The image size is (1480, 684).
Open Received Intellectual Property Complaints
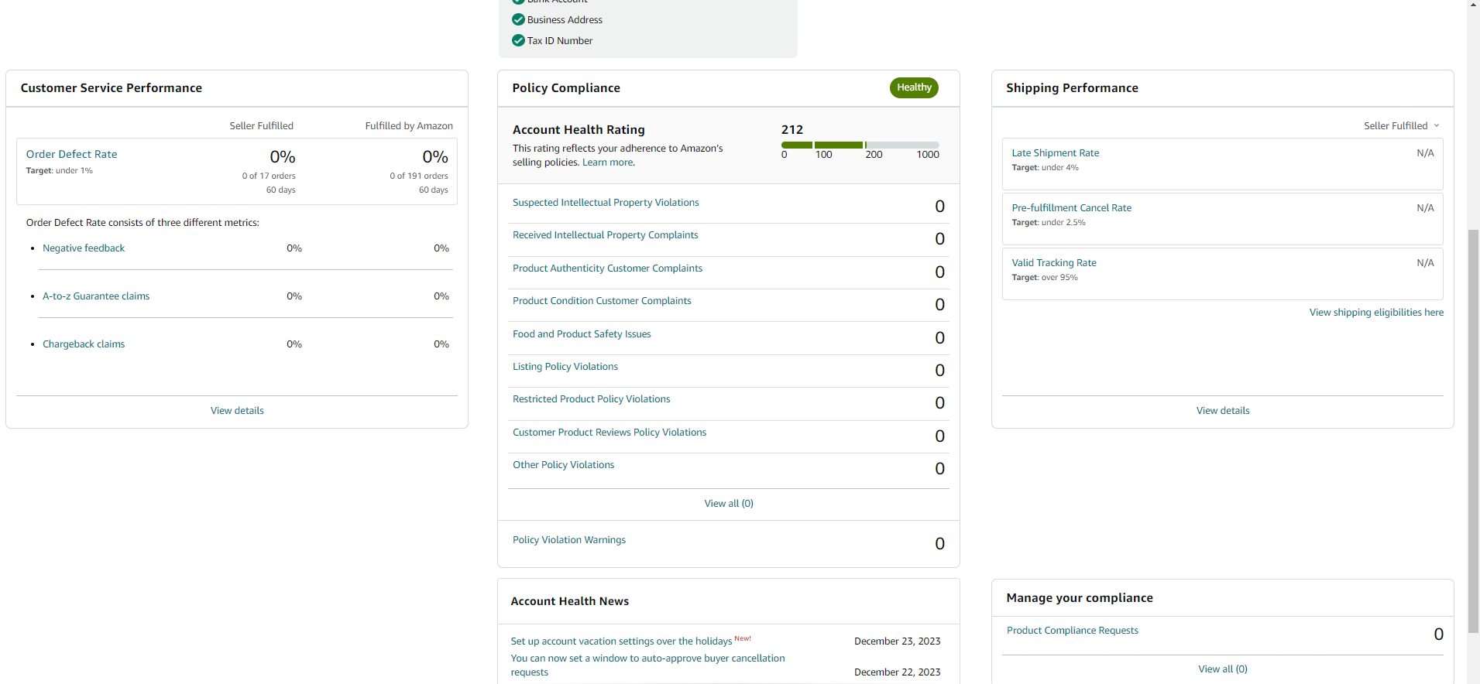pyautogui.click(x=605, y=235)
